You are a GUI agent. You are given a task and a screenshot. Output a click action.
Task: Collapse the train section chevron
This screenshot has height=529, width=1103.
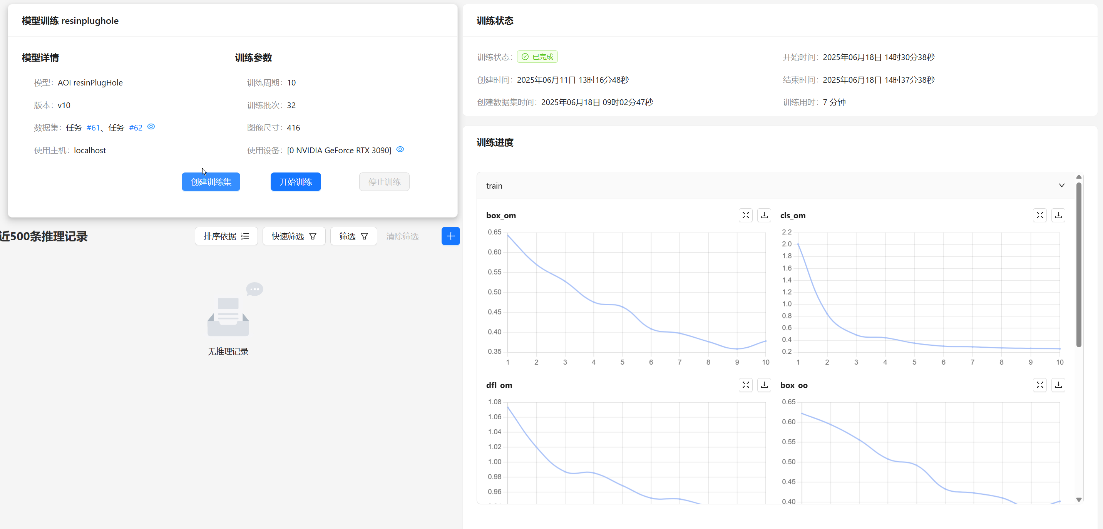[1061, 186]
